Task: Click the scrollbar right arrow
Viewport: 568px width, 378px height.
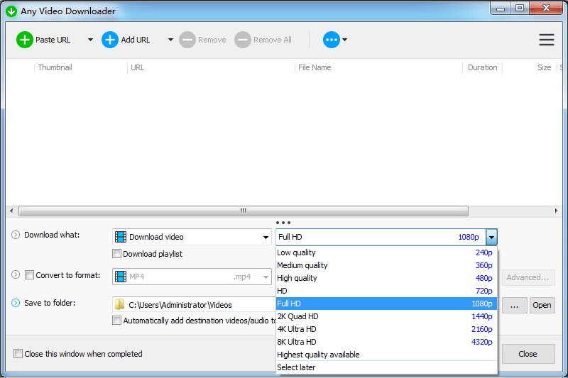Action: click(x=557, y=211)
